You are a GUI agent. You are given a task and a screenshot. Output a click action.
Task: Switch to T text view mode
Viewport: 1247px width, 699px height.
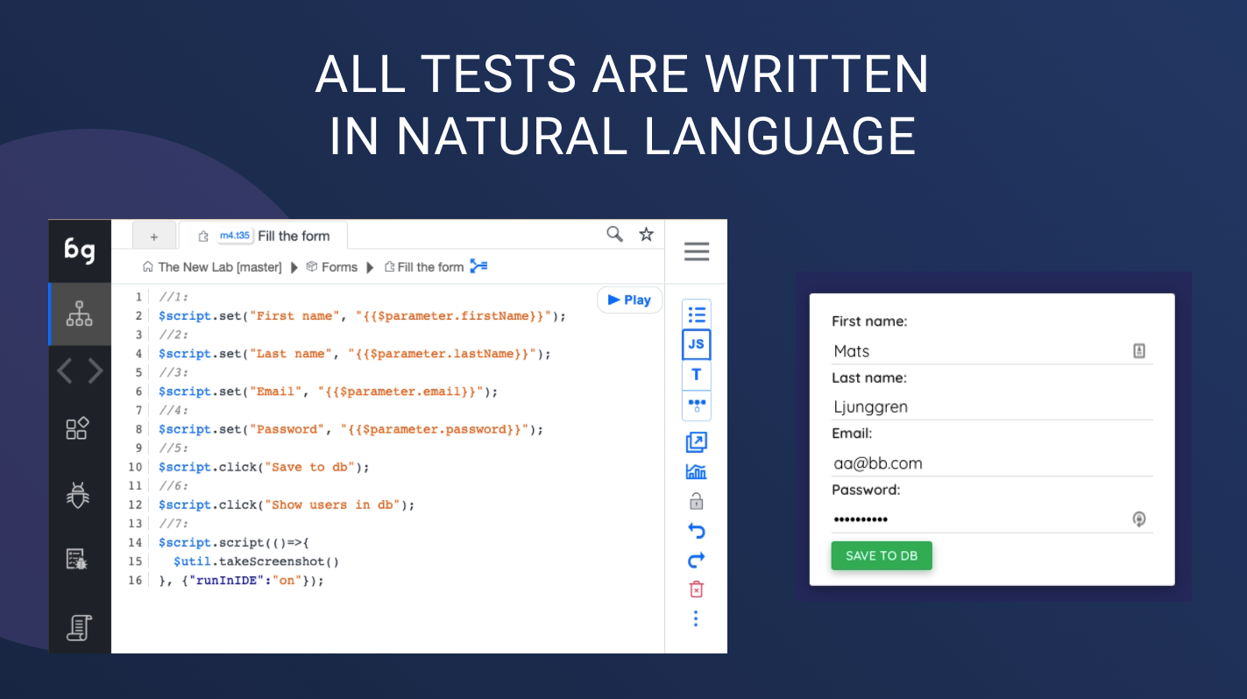point(697,375)
